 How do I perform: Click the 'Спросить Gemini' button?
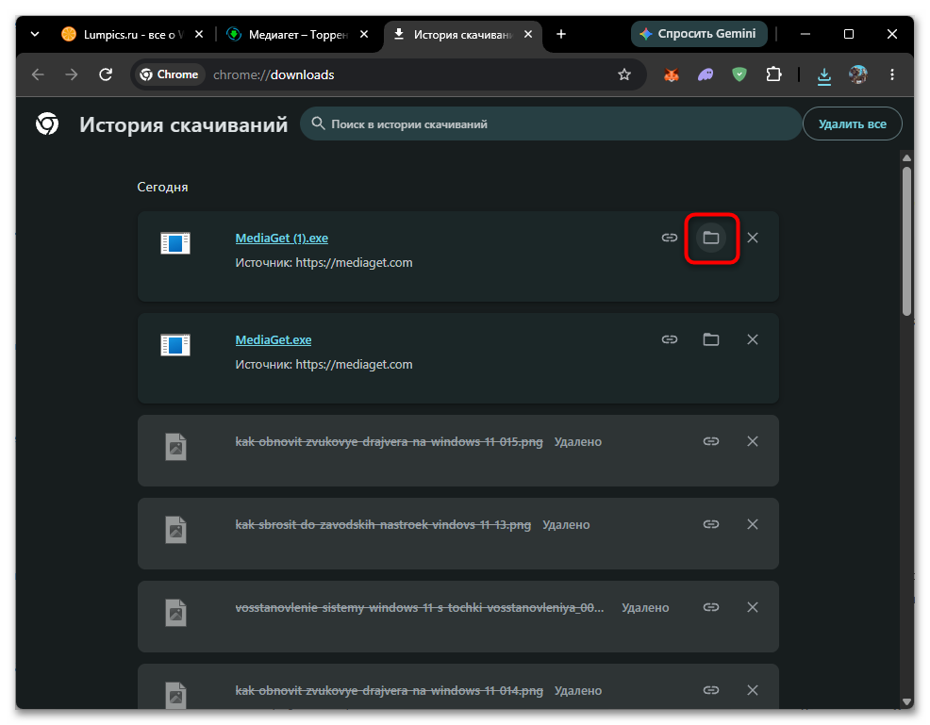click(699, 34)
